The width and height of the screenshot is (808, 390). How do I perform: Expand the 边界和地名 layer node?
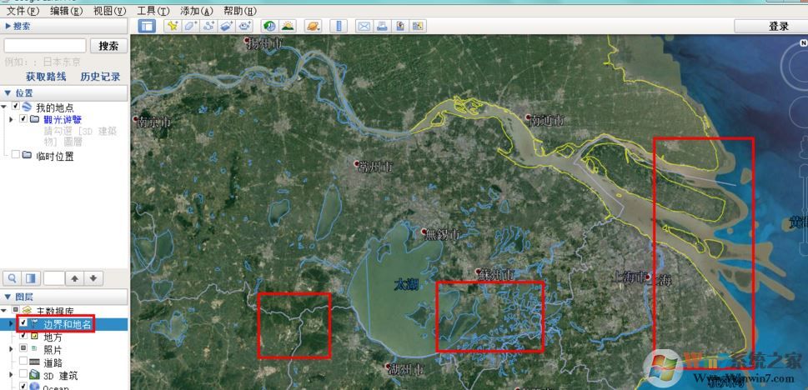tap(12, 323)
